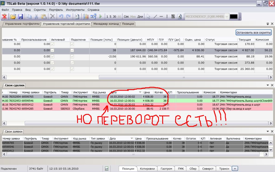Click the bar chart icon in toolbar
The width and height of the screenshot is (275, 172).
pyautogui.click(x=86, y=17)
